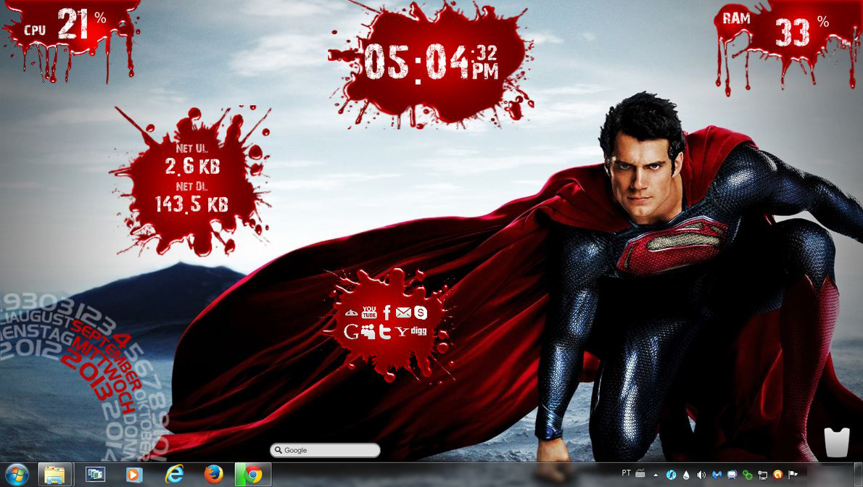The image size is (863, 487).
Task: Click the Google G launcher icon
Action: coord(350,331)
